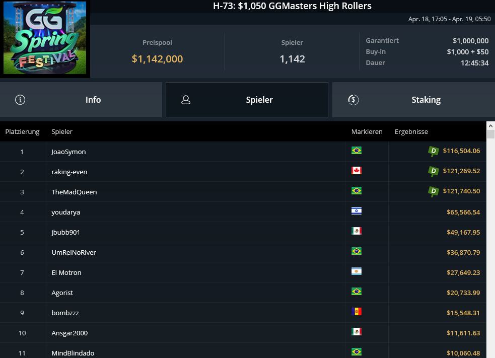This screenshot has height=358, width=495.
Task: Click the Markieren column header
Action: 367,131
